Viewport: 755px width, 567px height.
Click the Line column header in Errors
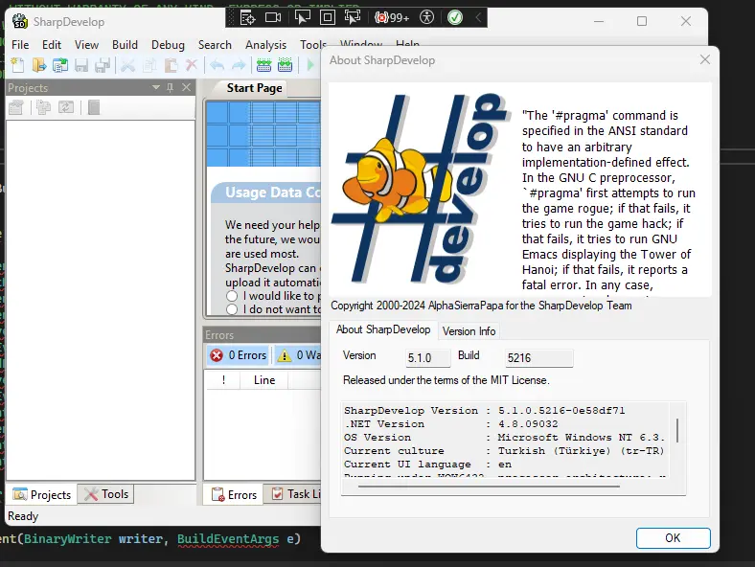coord(264,380)
